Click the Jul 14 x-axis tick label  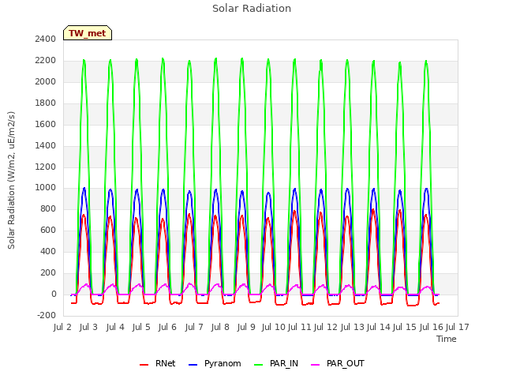point(379,327)
